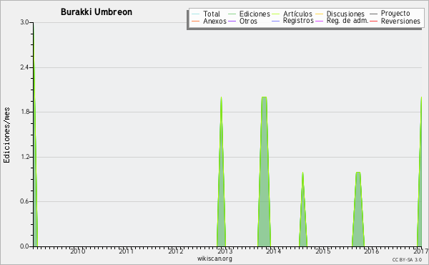Click the '1.2' y-axis value
Image resolution: width=429 pixels, height=265 pixels.
click(x=24, y=157)
